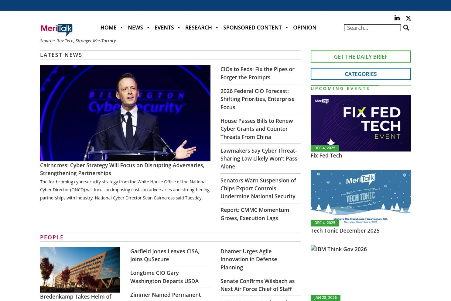Click the 'Jan 28, 2026' event date badge
The width and height of the screenshot is (451, 301).
pos(325,298)
